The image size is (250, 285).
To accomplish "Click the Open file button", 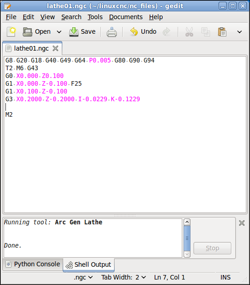I will [37, 31].
